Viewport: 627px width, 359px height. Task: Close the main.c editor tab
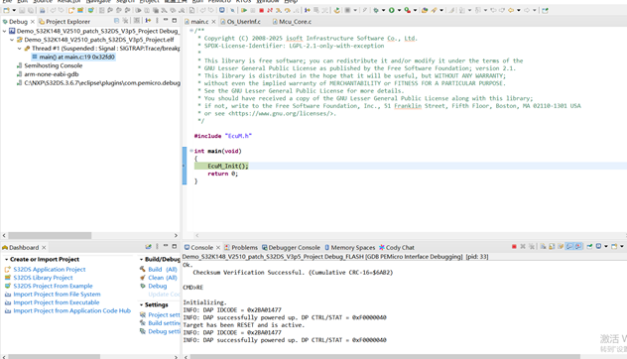coord(213,22)
